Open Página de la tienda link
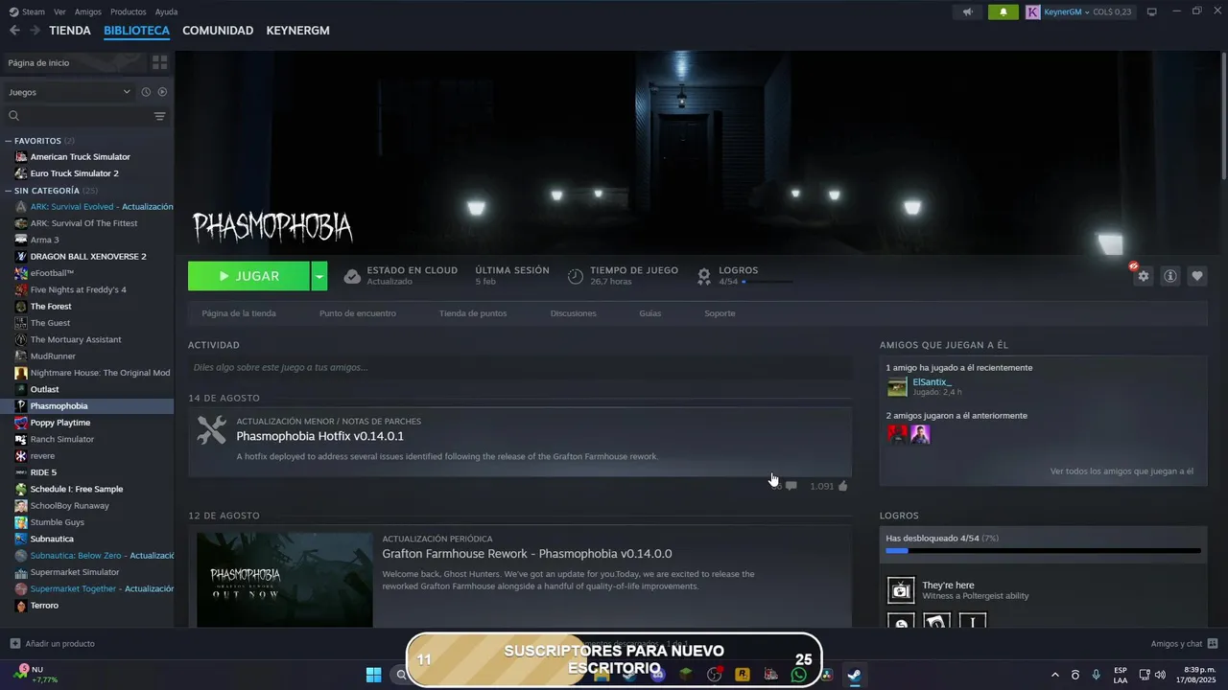Viewport: 1228px width, 690px height. pyautogui.click(x=239, y=313)
